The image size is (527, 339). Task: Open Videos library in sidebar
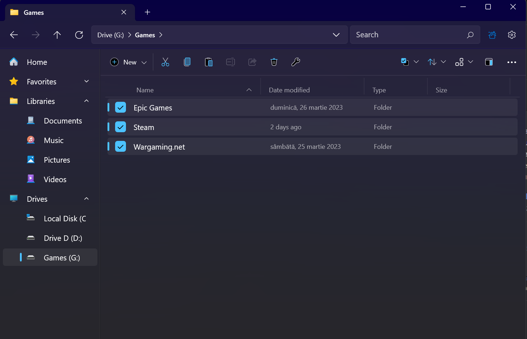51,179
